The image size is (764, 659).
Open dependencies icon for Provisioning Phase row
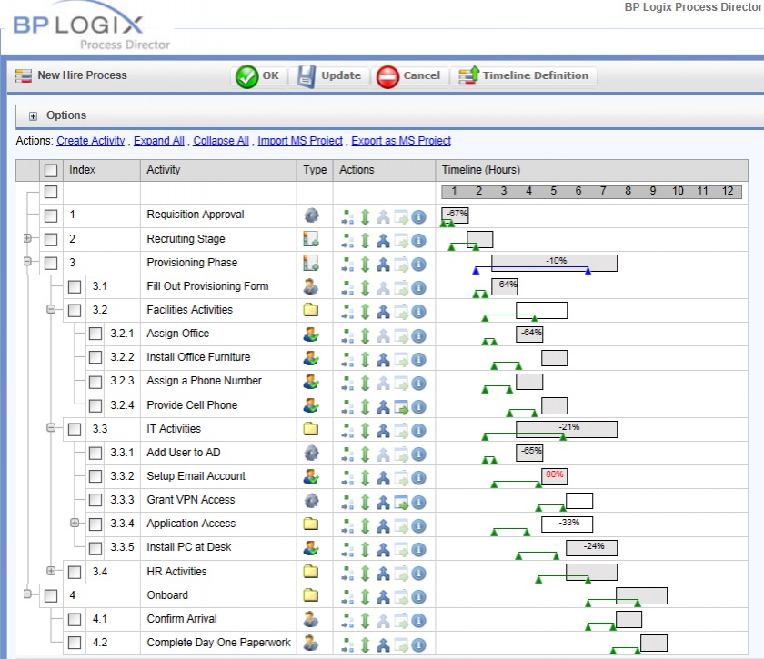[384, 265]
